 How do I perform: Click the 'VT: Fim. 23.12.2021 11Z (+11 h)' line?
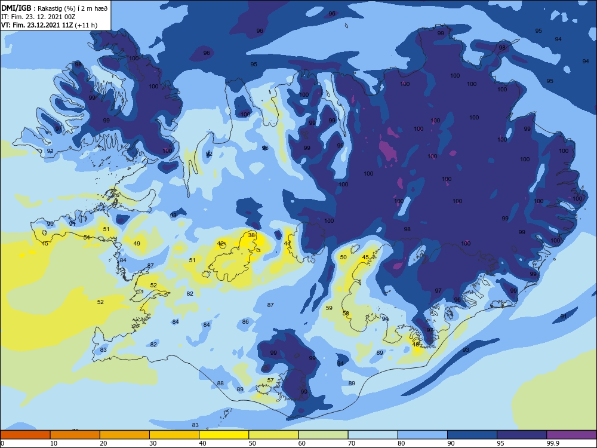point(49,25)
